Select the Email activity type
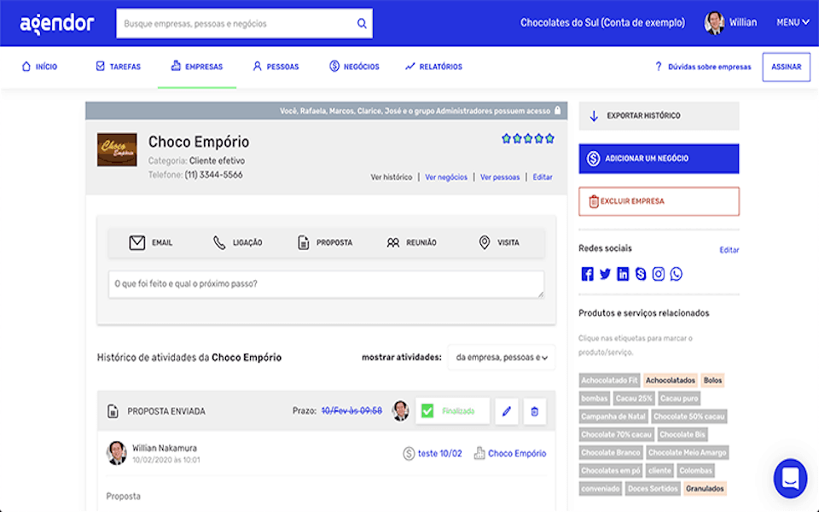Image resolution: width=819 pixels, height=512 pixels. click(x=150, y=242)
